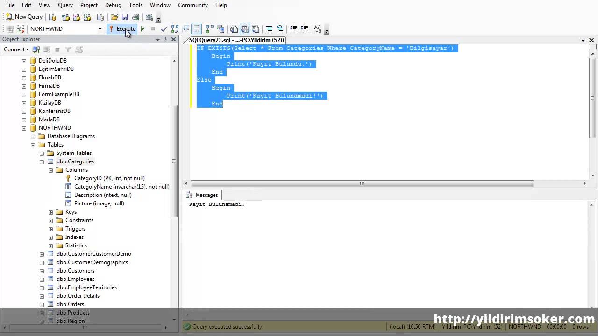Save the query with the floppy icon
The width and height of the screenshot is (598, 336).
point(125,17)
